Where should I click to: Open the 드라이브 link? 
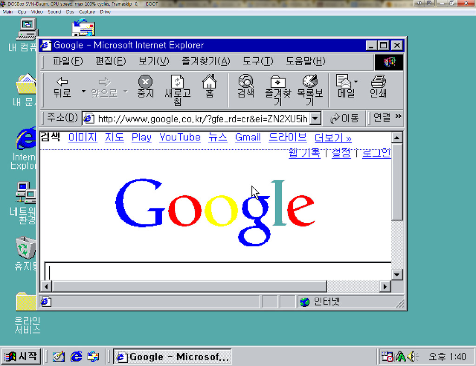pyautogui.click(x=287, y=137)
